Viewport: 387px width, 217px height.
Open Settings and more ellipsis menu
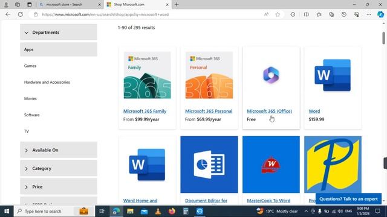pyautogui.click(x=369, y=14)
